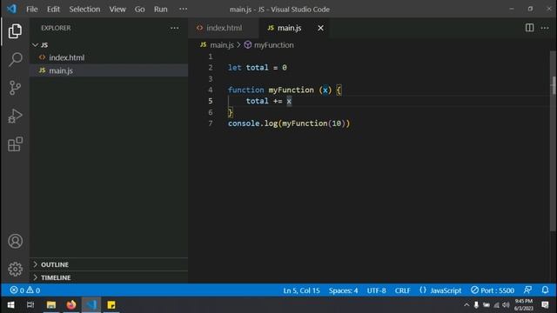Select the main.js editor tab
This screenshot has width=557, height=313.
click(x=294, y=28)
